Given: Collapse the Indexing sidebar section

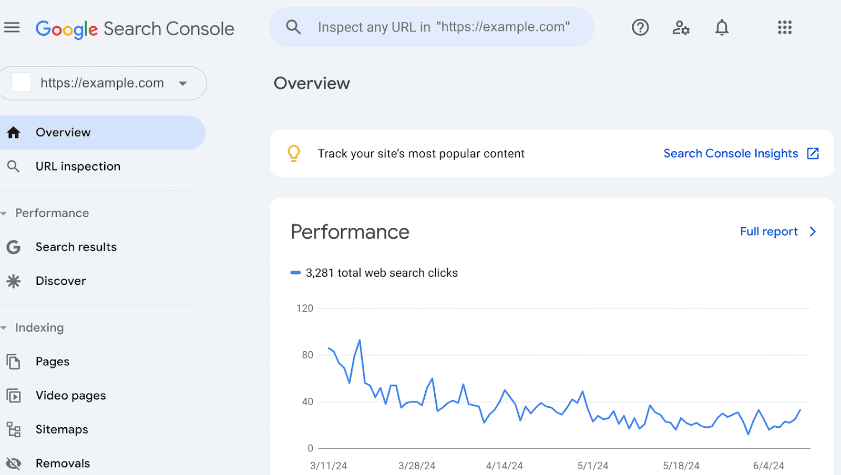Looking at the screenshot, I should point(4,328).
